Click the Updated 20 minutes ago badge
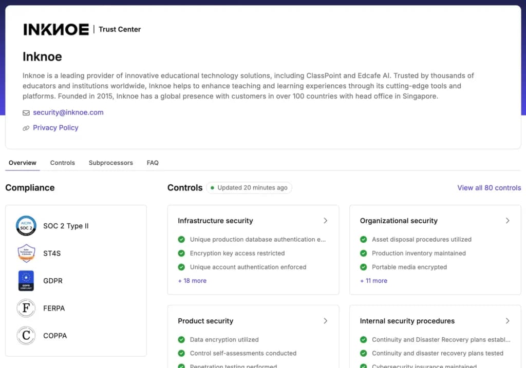526x368 pixels. tap(249, 188)
